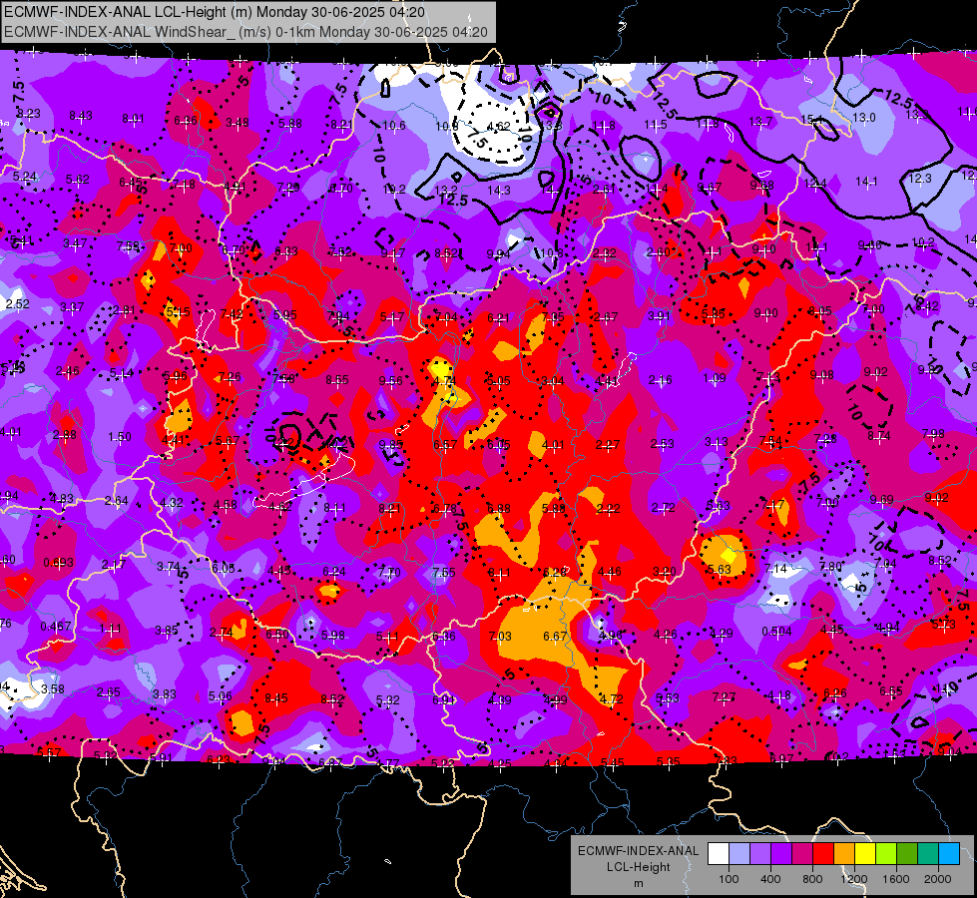This screenshot has height=898, width=977.
Task: Click the wind shear value 3.20
Action: click(x=665, y=571)
